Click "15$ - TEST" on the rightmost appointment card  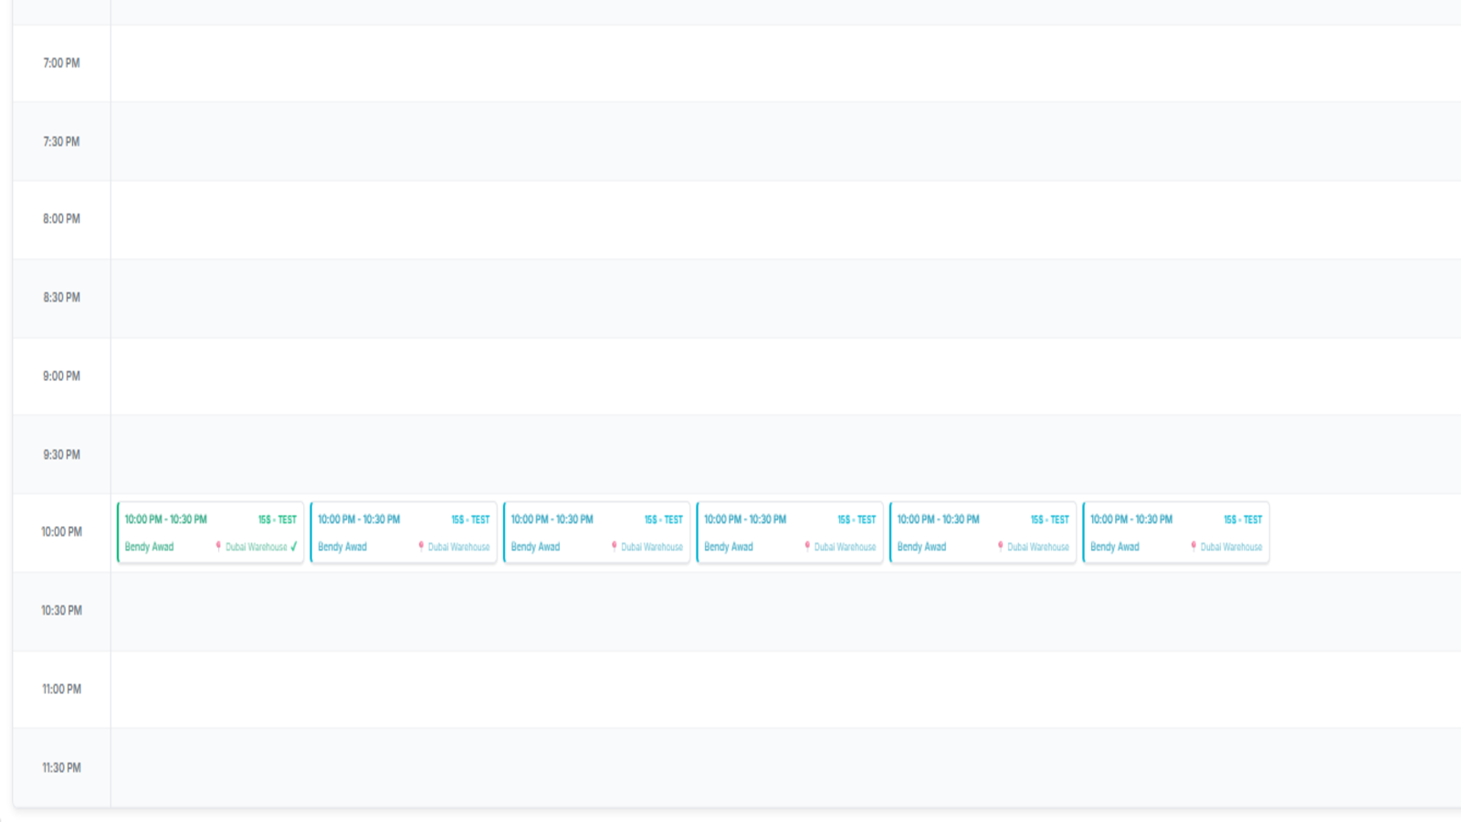pos(1243,520)
